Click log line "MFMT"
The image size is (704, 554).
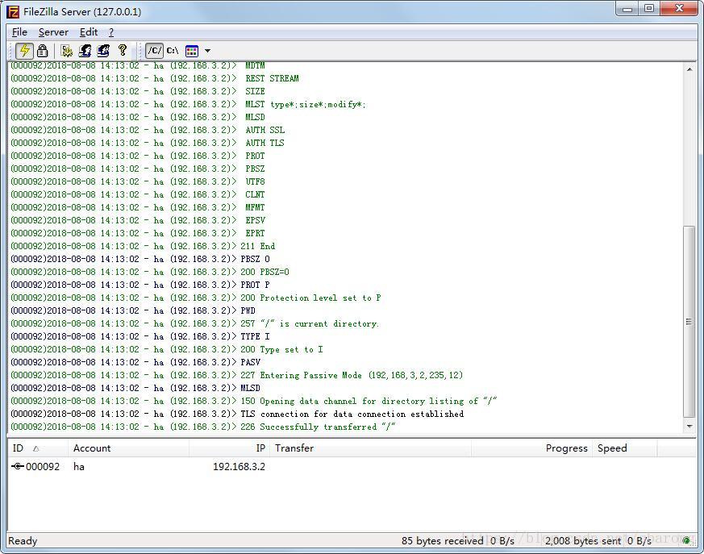[138, 207]
